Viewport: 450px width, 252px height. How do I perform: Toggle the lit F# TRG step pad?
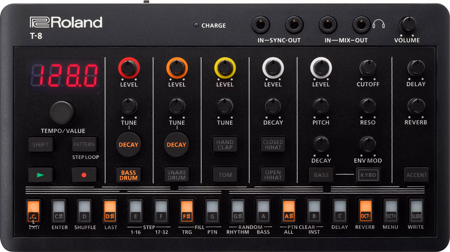pos(187,211)
